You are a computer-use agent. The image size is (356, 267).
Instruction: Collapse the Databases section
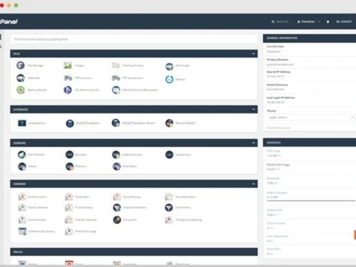(x=253, y=110)
